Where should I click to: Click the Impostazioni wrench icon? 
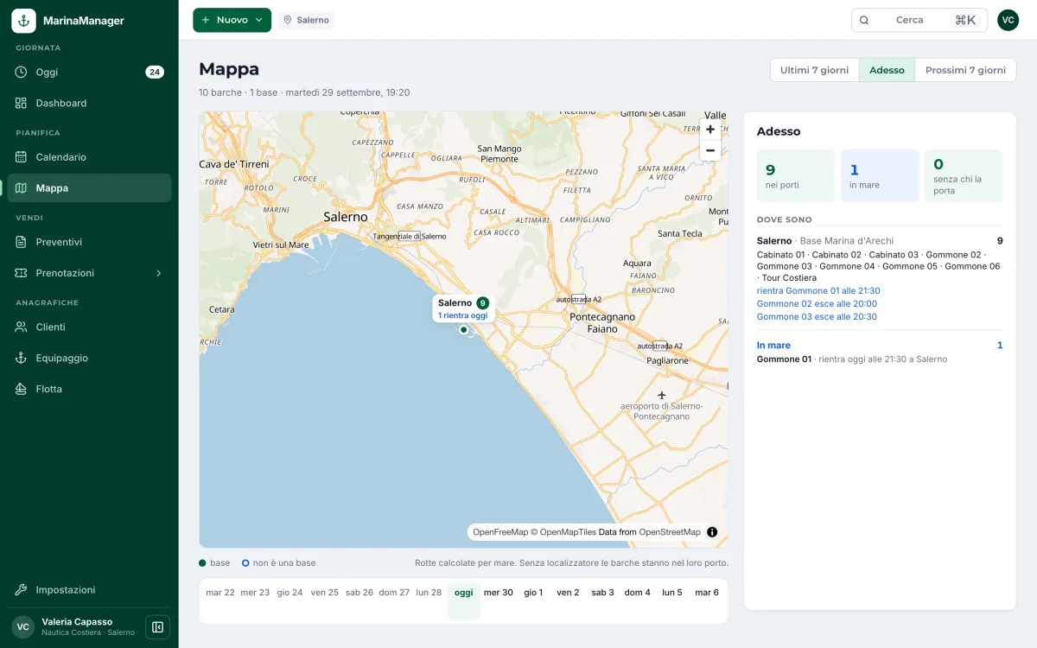click(x=22, y=590)
